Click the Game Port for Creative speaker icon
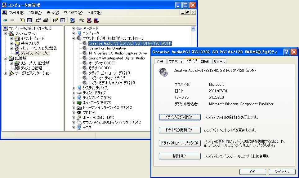The width and height of the screenshot is (299, 178). (x=85, y=48)
